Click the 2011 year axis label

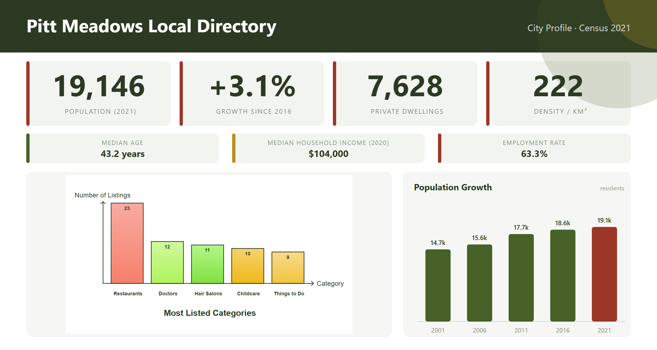521,330
